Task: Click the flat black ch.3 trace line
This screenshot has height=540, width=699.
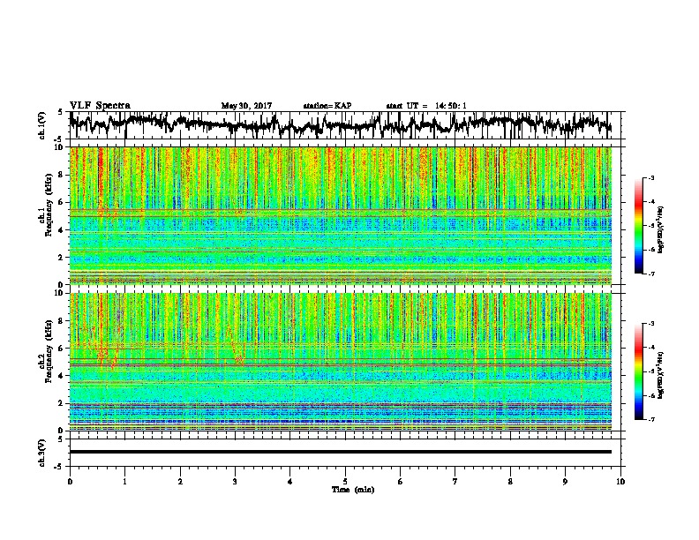Action: tap(341, 452)
